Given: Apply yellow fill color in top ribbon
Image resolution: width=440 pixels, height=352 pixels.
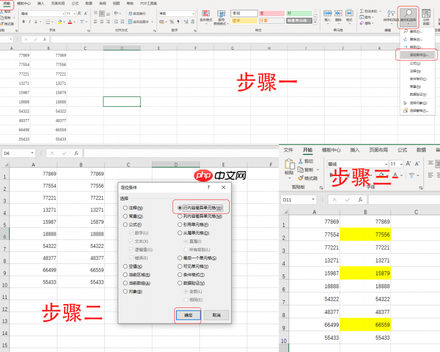Looking at the screenshot, I should [x=60, y=21].
